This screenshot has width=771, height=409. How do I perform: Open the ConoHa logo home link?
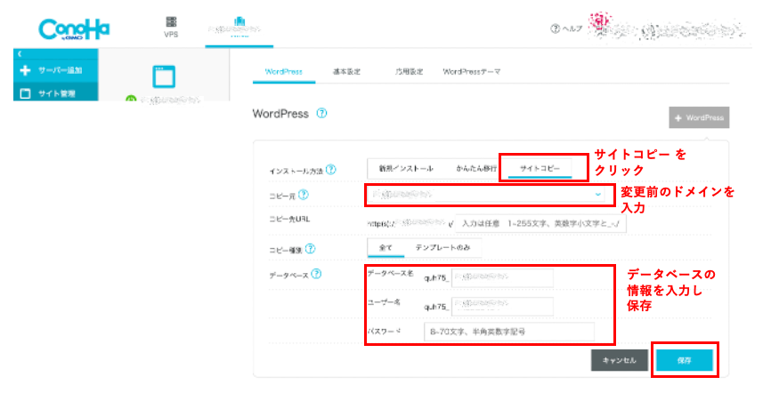pos(74,29)
